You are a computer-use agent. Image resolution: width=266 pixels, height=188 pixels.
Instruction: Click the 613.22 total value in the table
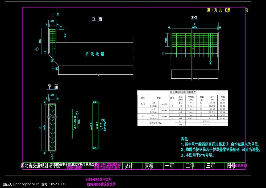pyautogui.click(x=206, y=121)
